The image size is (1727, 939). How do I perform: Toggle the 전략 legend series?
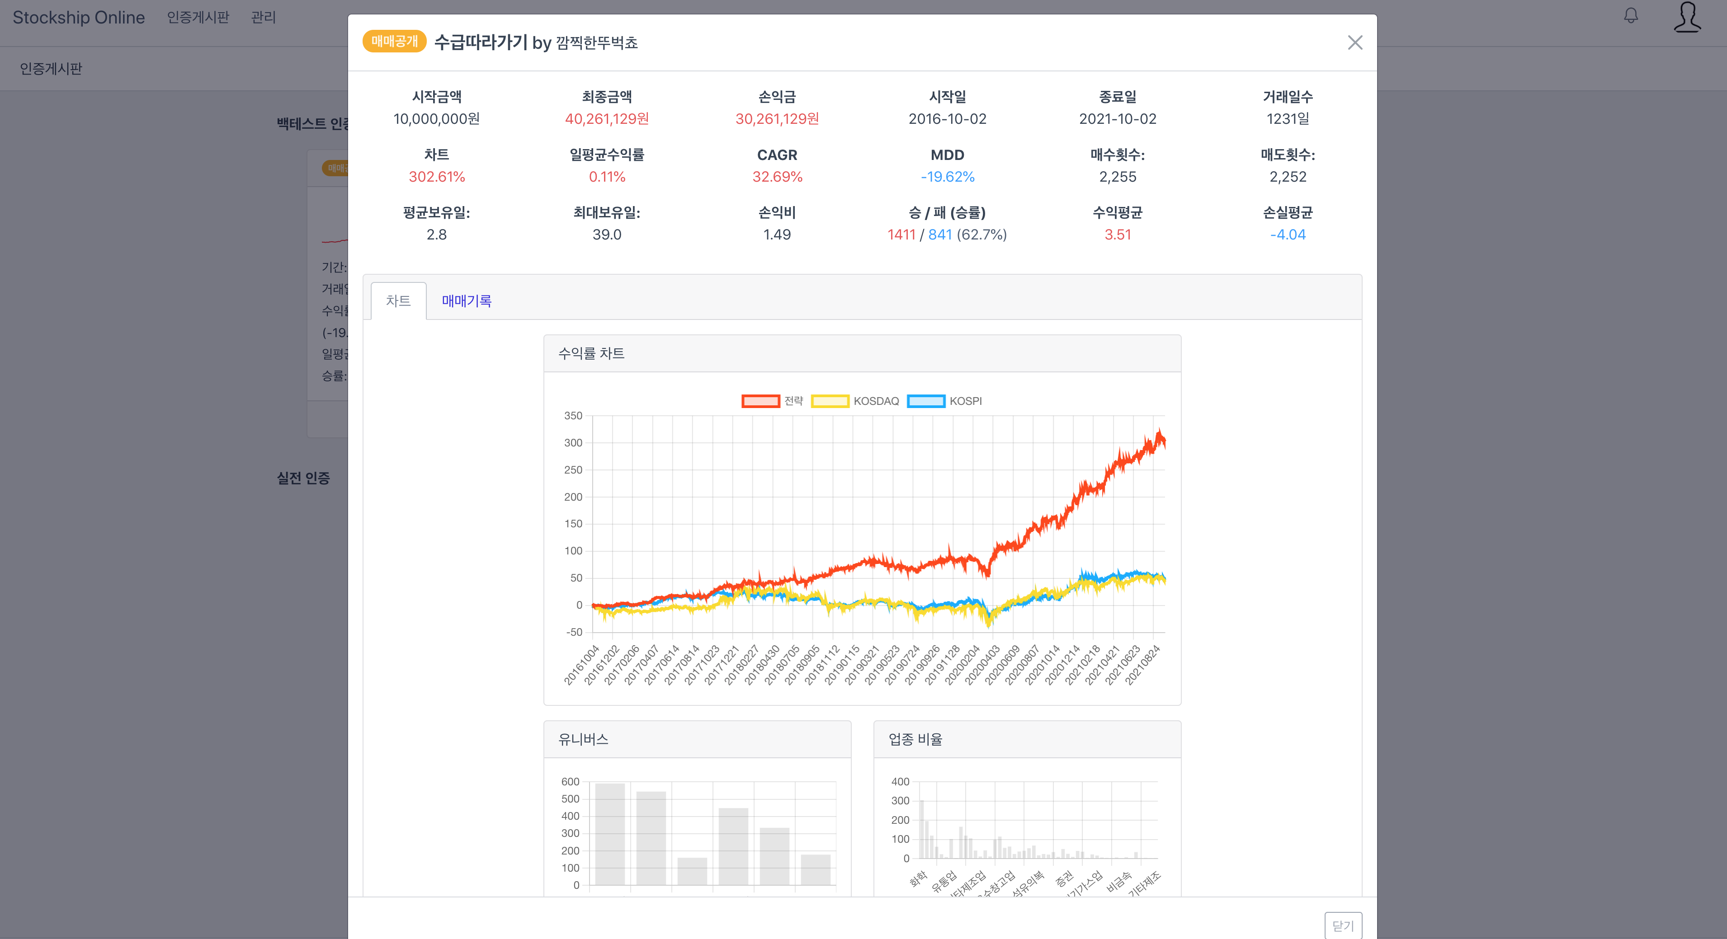(x=793, y=401)
